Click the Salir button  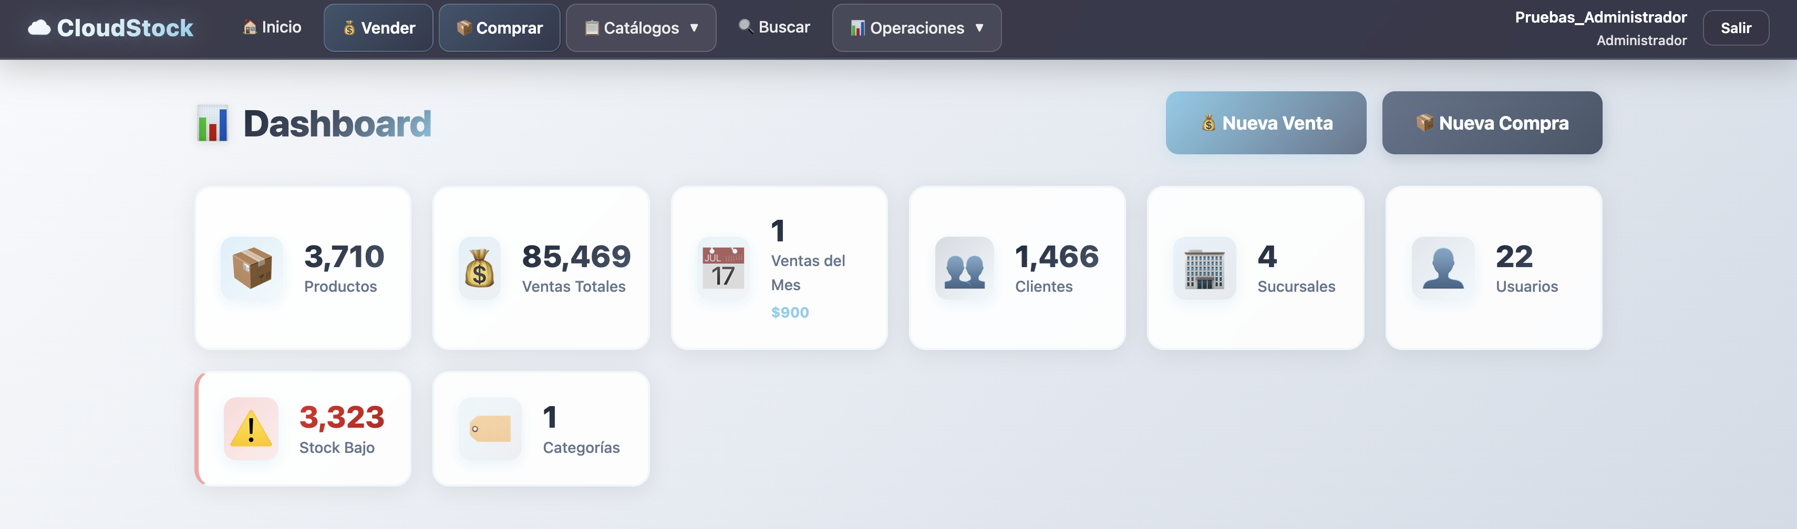[1736, 28]
